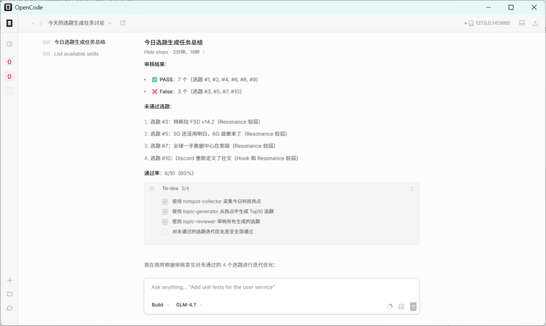Image resolution: width=546 pixels, height=326 pixels.
Task: Select the List available skills outline item
Action: coord(76,54)
